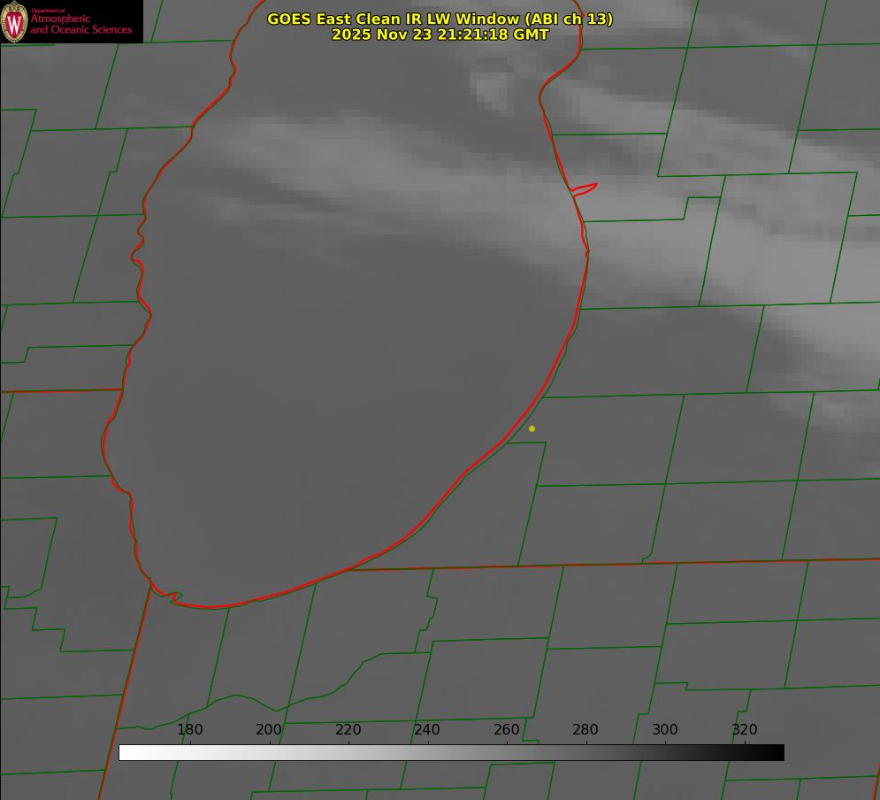Image resolution: width=880 pixels, height=800 pixels.
Task: Click the 180 colorbar label
Action: (190, 729)
